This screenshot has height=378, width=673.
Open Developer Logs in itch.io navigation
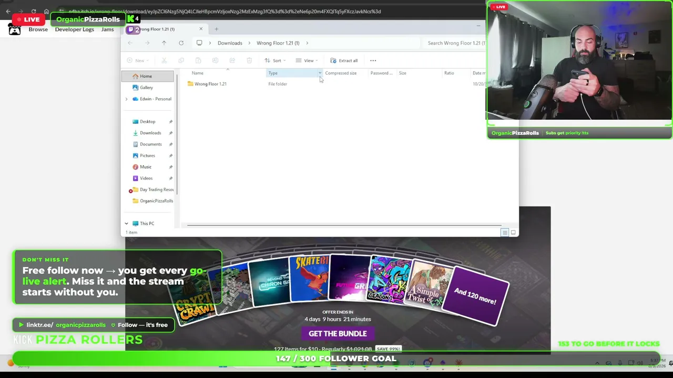(75, 29)
